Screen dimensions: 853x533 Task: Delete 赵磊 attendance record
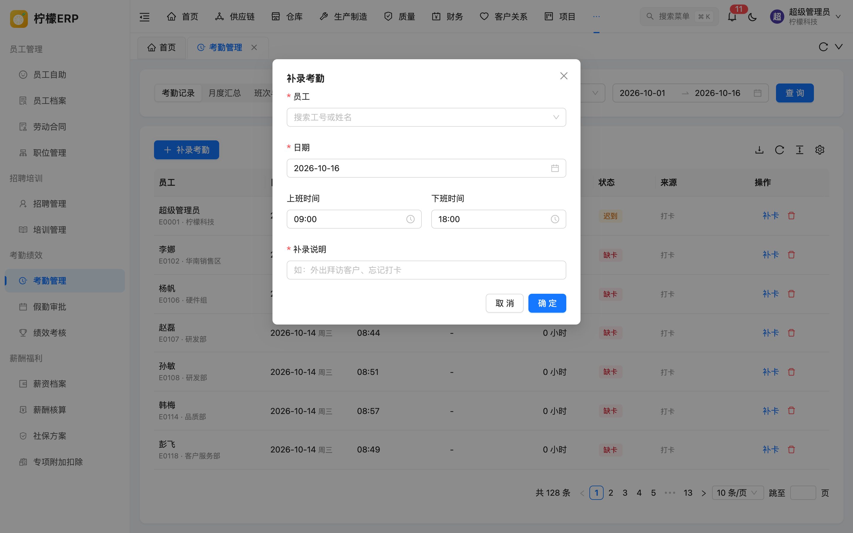[x=791, y=333]
